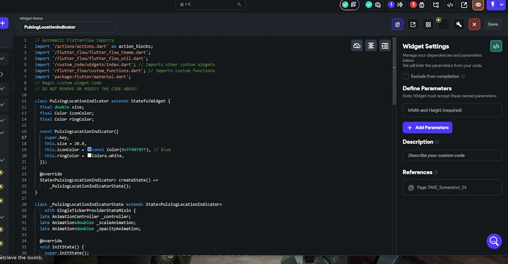Click the Add Parameters button
The image size is (508, 264).
(427, 127)
